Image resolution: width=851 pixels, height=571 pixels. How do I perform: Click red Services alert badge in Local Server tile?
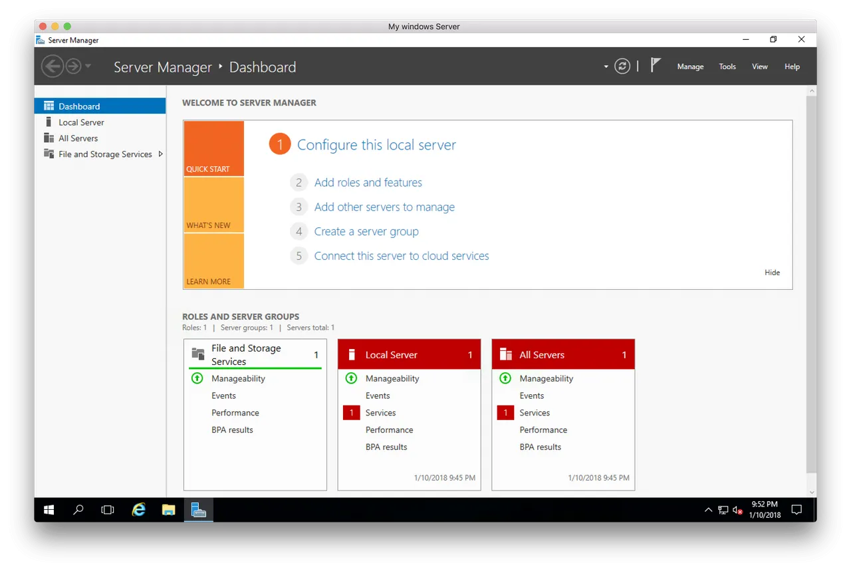pos(351,413)
